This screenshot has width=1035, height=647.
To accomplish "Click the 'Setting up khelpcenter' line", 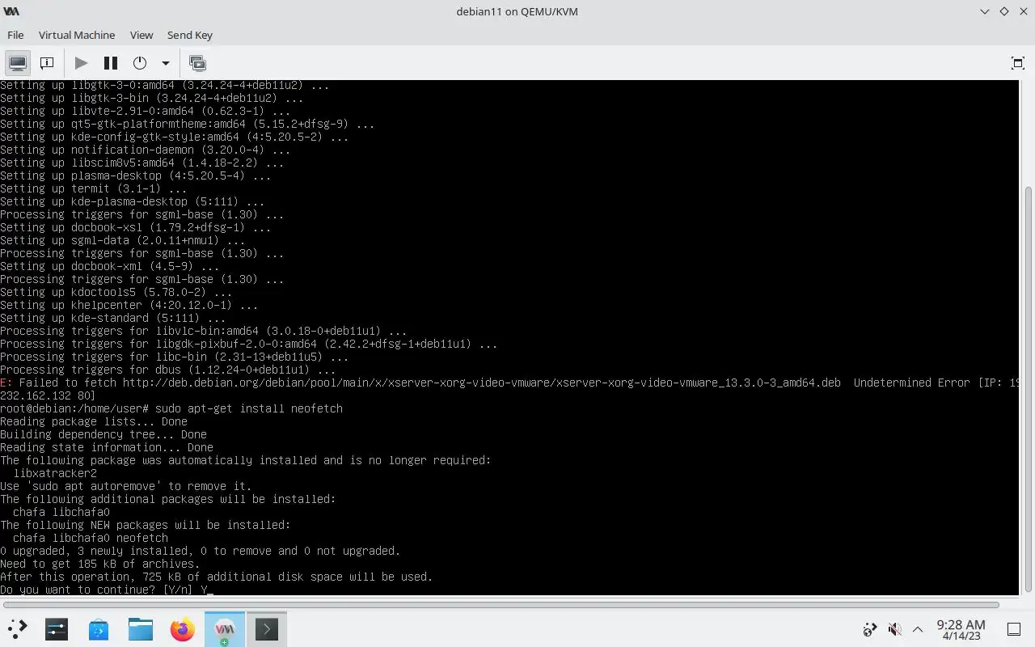I will (x=129, y=305).
